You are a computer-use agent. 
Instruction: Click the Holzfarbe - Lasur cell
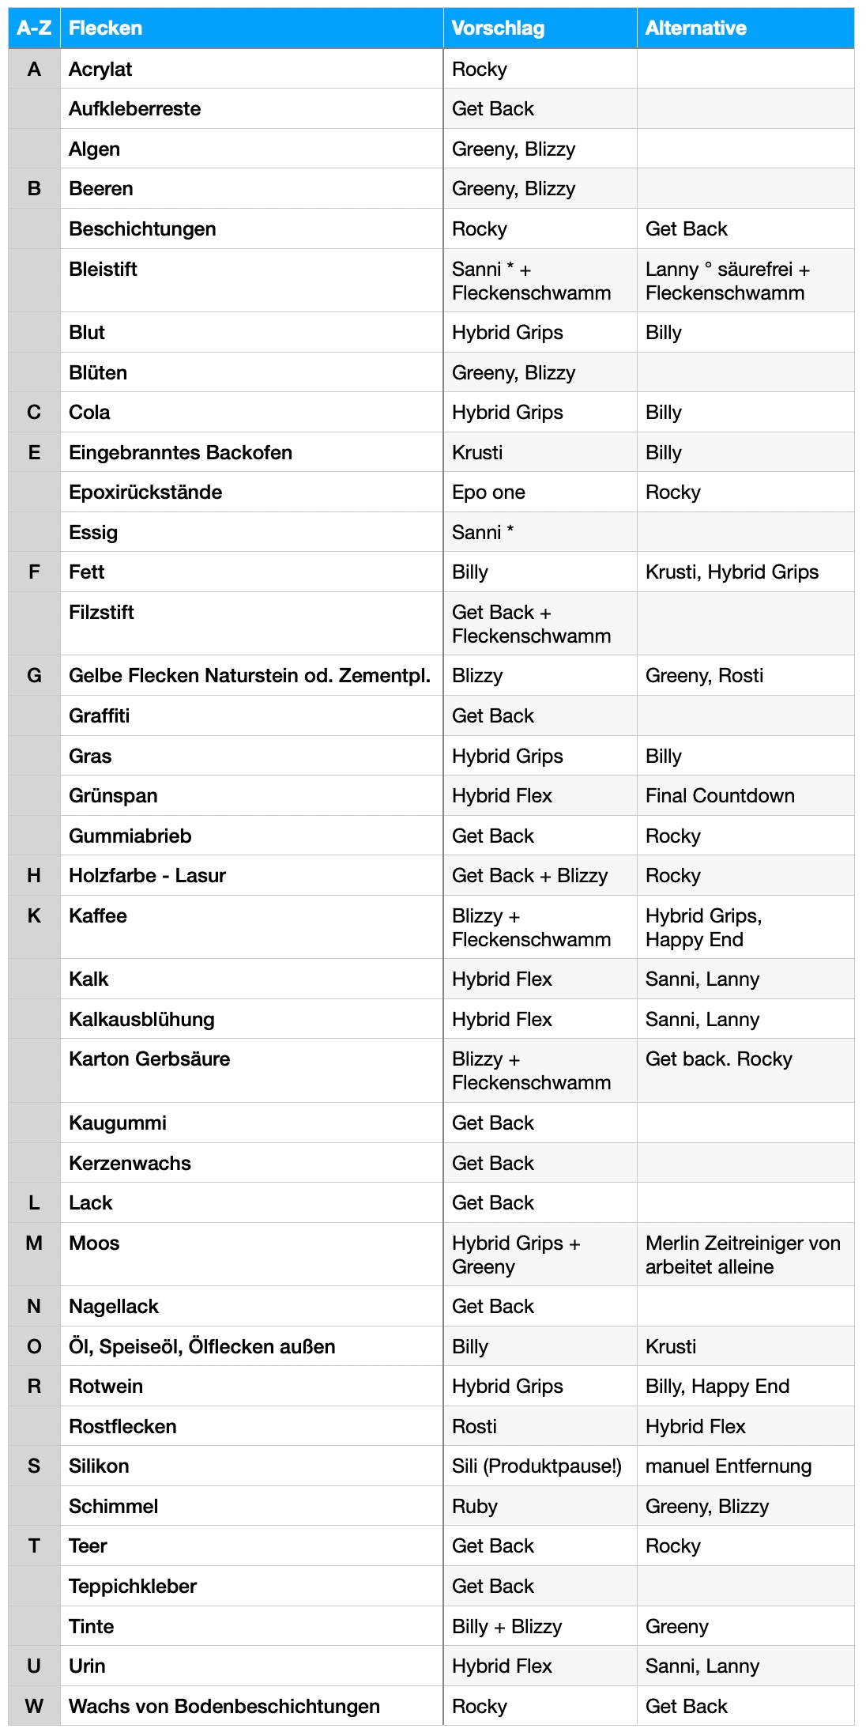click(x=251, y=875)
